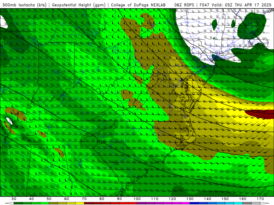The width and height of the screenshot is (274, 205).
Task: Click the dark green 30-35 kts color swatch
Action: point(18,203)
